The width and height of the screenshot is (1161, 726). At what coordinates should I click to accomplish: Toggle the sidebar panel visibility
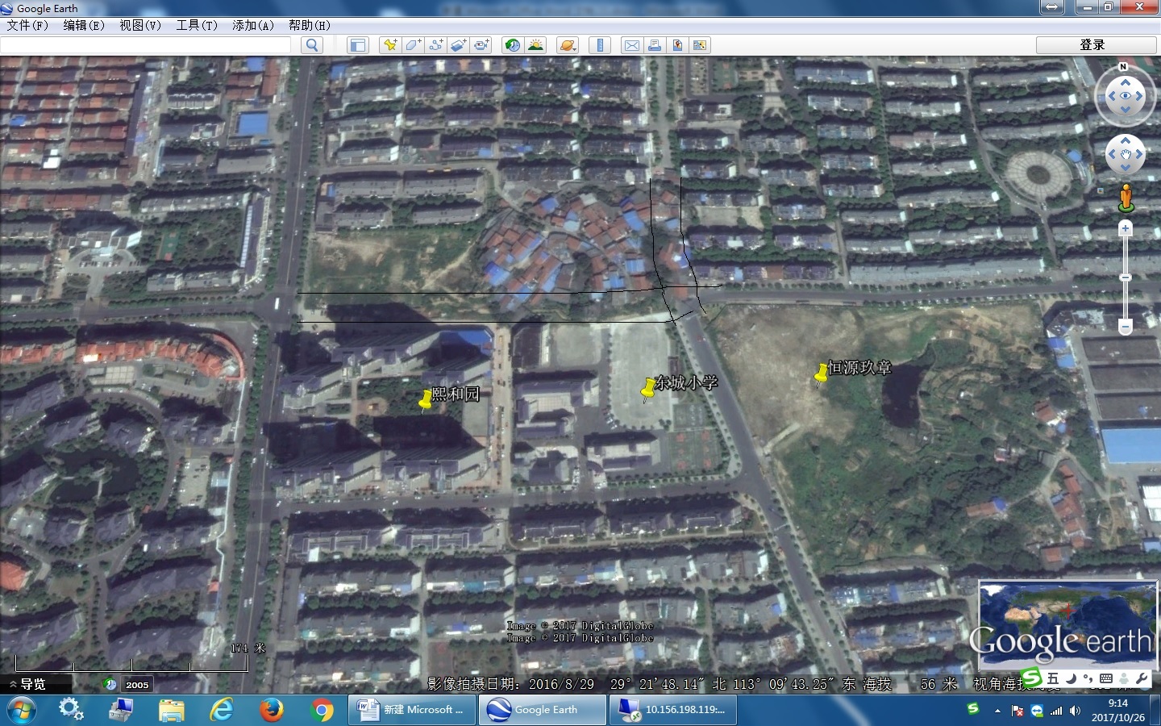[x=358, y=45]
